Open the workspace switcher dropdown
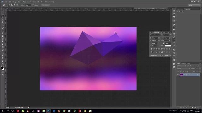This screenshot has width=202, height=113. pos(194,5)
